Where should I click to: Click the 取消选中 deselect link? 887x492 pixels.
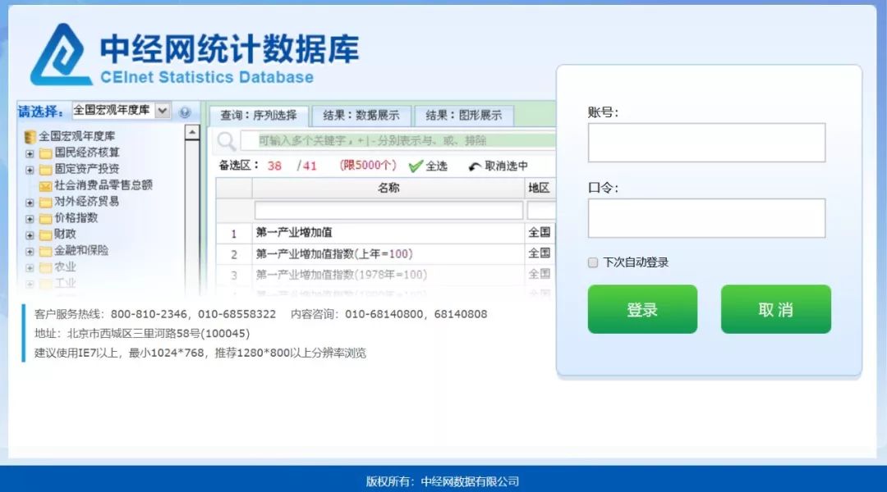[x=506, y=166]
